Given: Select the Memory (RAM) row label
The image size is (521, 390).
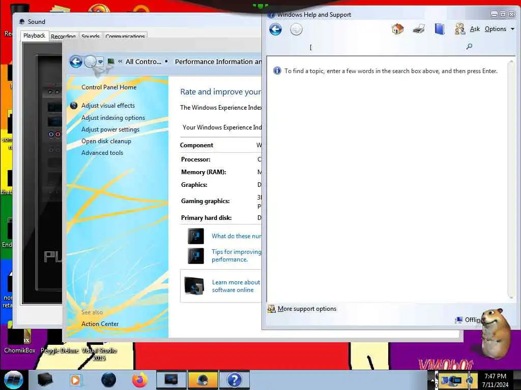Looking at the screenshot, I should 204,172.
